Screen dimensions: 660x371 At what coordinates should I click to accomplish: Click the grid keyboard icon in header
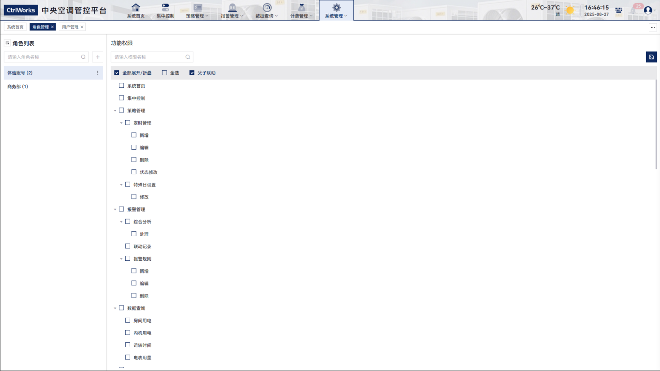619,10
